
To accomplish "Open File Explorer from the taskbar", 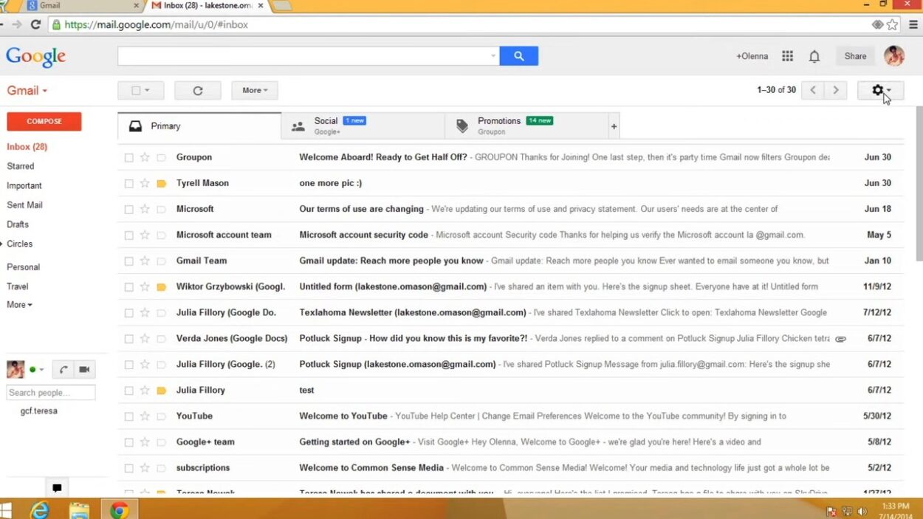I will pyautogui.click(x=79, y=509).
